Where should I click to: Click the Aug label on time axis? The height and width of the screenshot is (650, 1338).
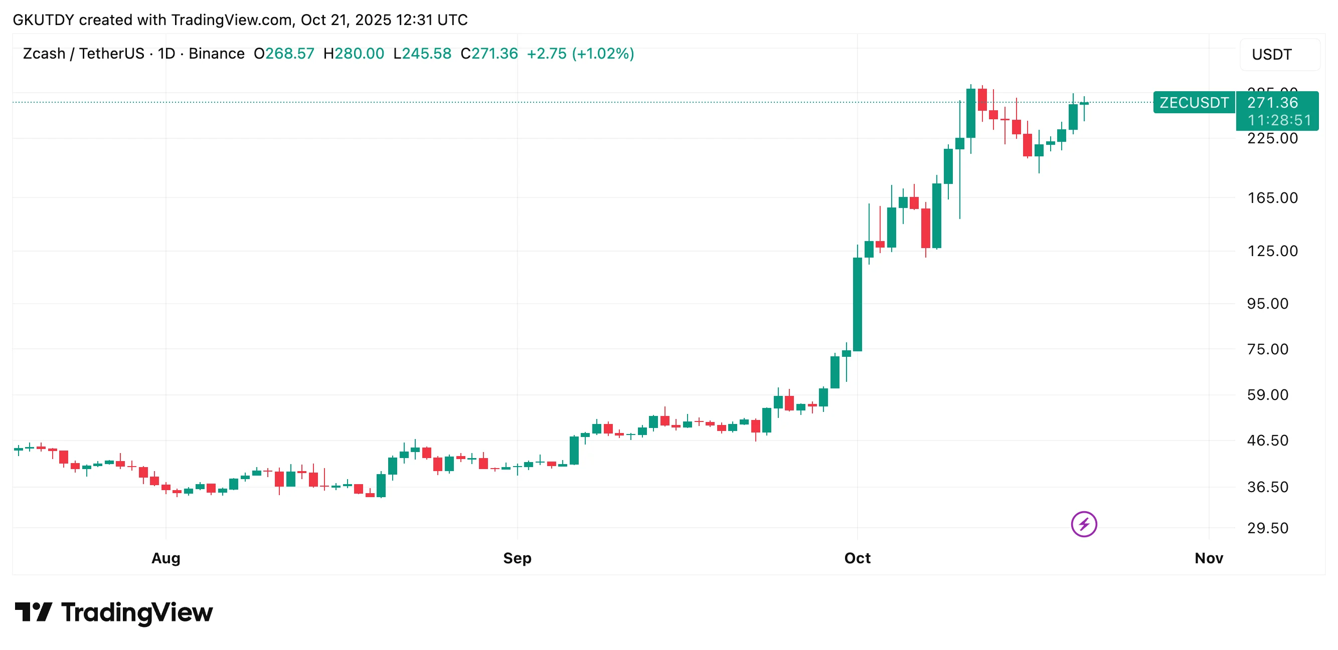165,558
